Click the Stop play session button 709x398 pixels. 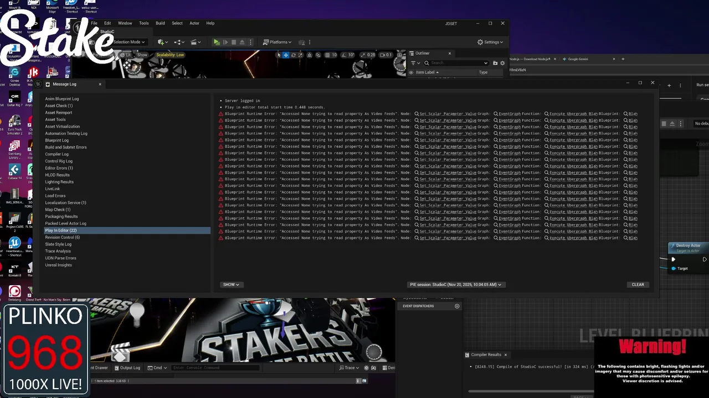coord(234,42)
